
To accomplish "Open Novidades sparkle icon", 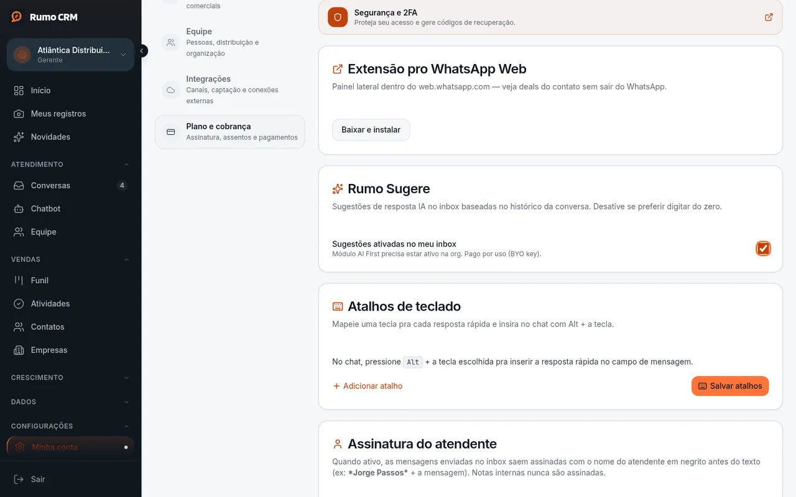I will [19, 137].
